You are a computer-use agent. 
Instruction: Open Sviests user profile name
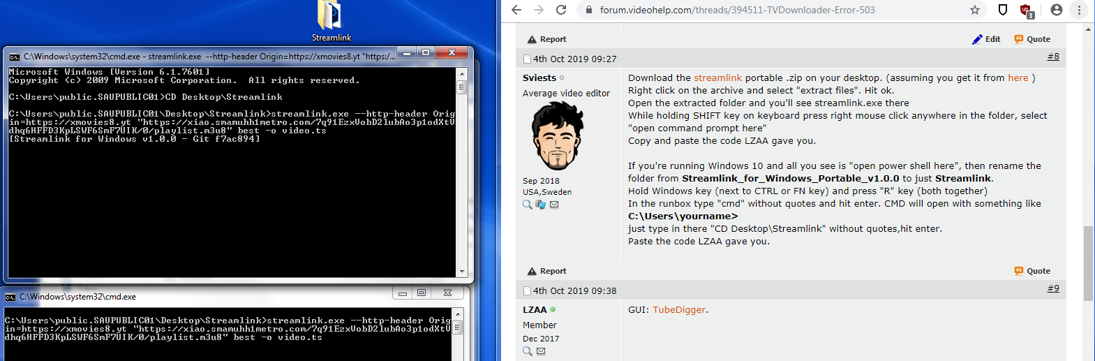coord(539,78)
